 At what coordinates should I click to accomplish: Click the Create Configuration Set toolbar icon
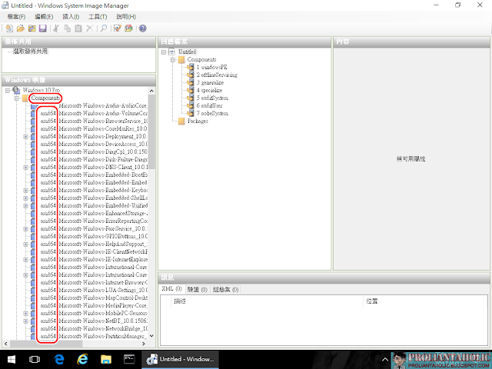128,28
